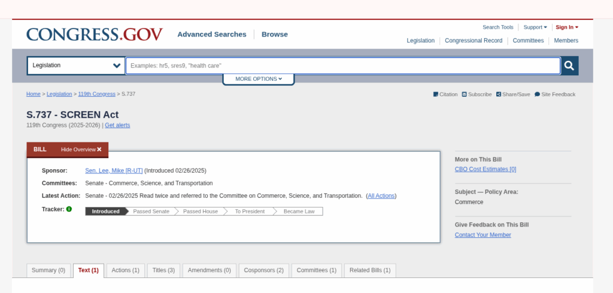
Task: Open the Legislation search scope dropdown
Action: 76,66
